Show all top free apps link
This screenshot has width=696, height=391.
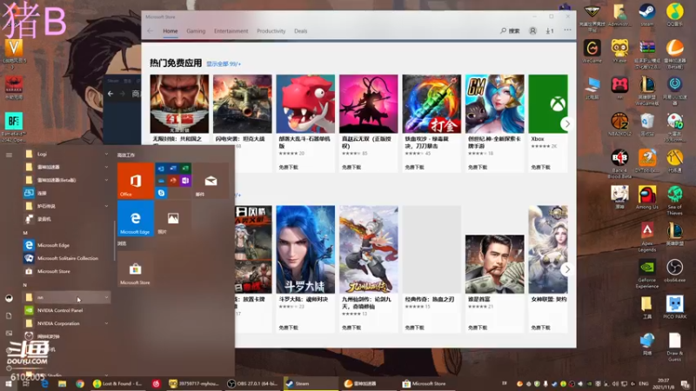224,63
